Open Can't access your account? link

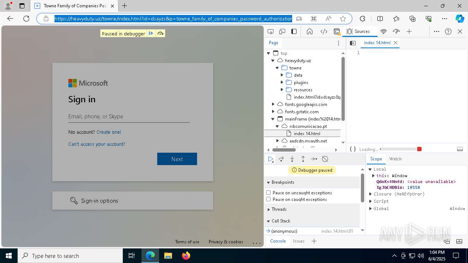pyautogui.click(x=97, y=144)
